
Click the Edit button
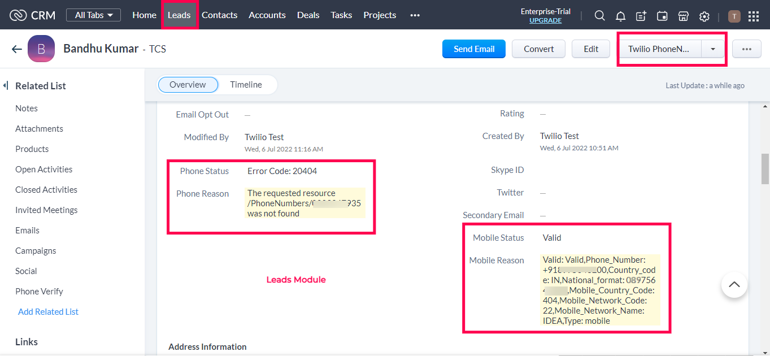591,49
